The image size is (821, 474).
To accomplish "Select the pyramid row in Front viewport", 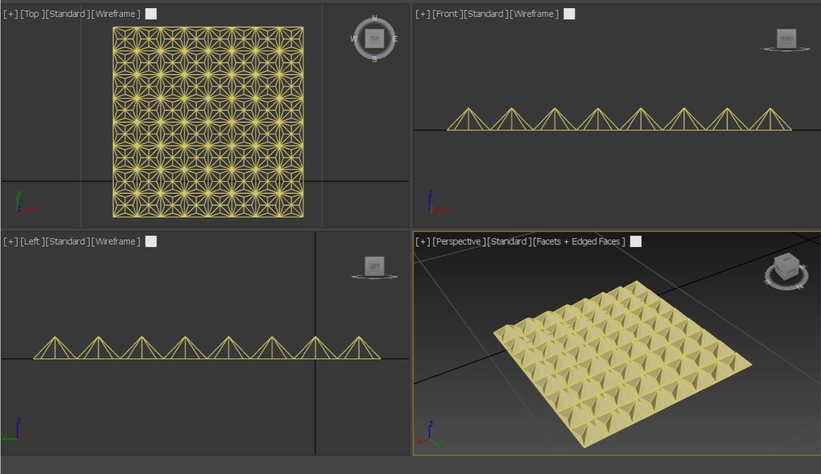I will click(619, 119).
